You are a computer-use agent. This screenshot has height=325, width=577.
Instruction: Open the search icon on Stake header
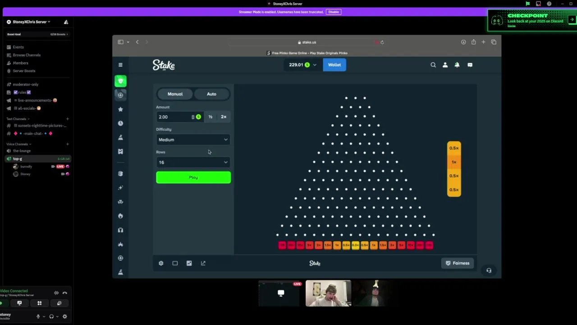pos(433,65)
